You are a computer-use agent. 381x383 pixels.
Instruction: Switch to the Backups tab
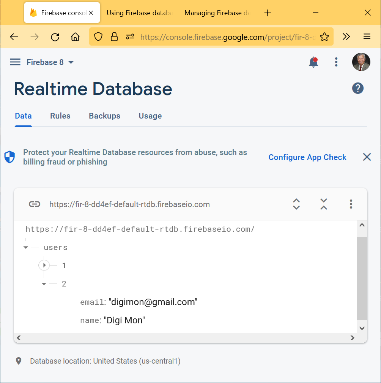tap(104, 116)
